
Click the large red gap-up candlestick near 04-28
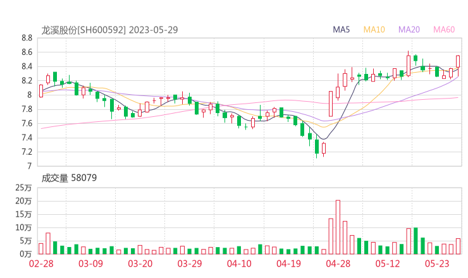pos(331,104)
